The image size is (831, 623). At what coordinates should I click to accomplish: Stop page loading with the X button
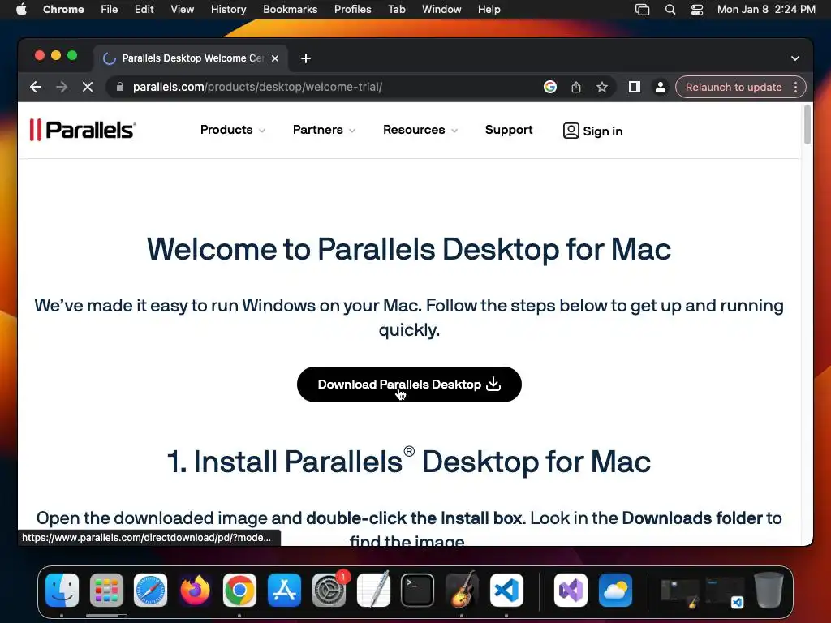click(88, 87)
